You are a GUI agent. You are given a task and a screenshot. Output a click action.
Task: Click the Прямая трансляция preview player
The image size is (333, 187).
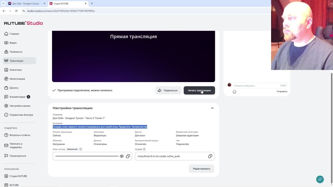point(133,56)
